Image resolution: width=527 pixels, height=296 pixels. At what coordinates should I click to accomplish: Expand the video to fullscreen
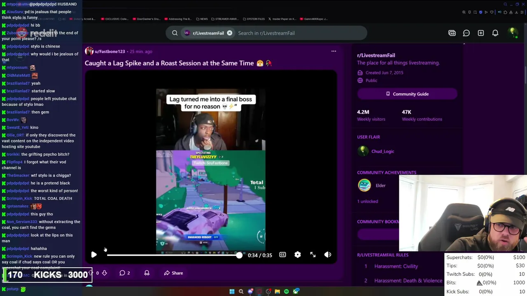313,255
